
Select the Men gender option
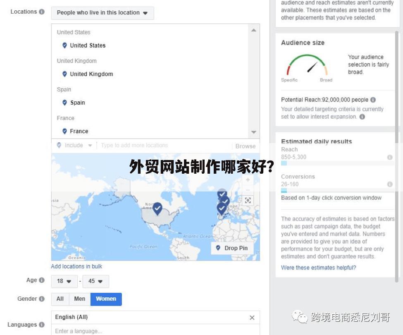coord(80,299)
